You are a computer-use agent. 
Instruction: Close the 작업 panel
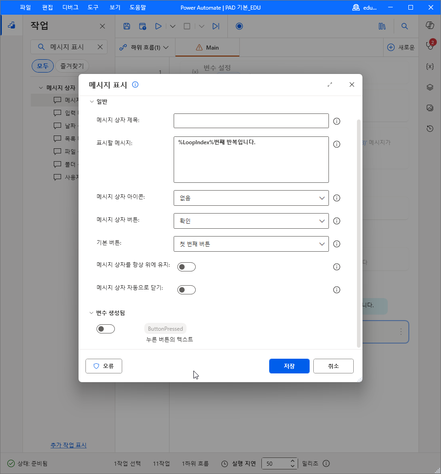tap(102, 26)
